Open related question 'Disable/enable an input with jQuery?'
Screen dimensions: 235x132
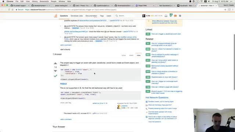point(164,77)
